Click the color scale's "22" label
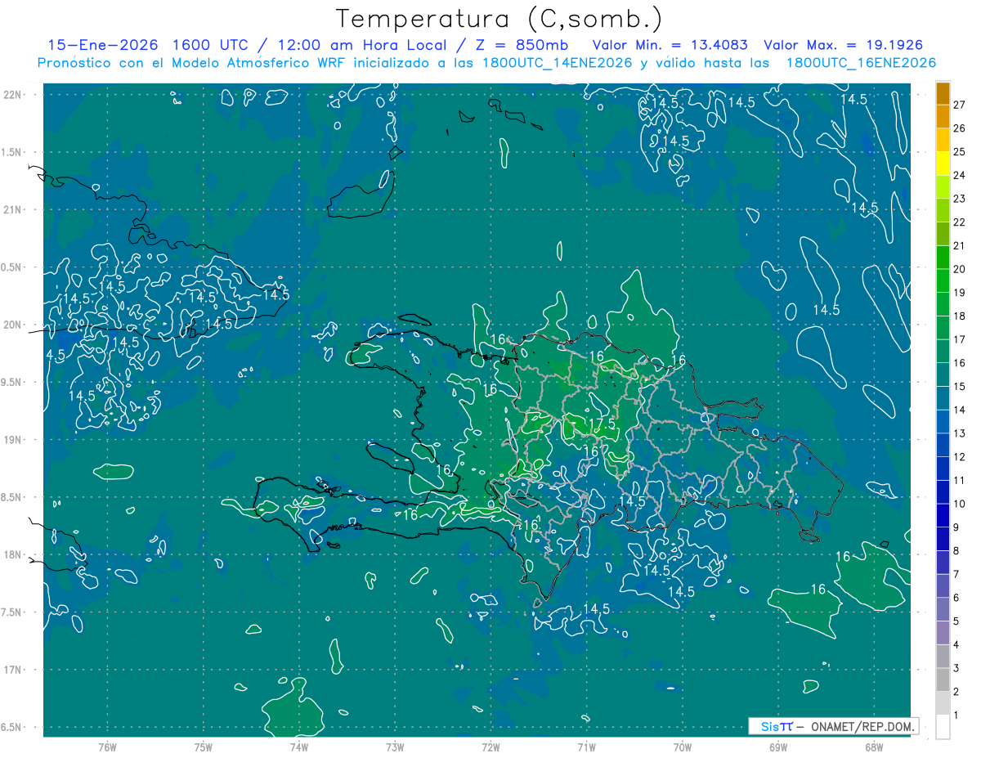Image resolution: width=981 pixels, height=758 pixels. pos(961,222)
